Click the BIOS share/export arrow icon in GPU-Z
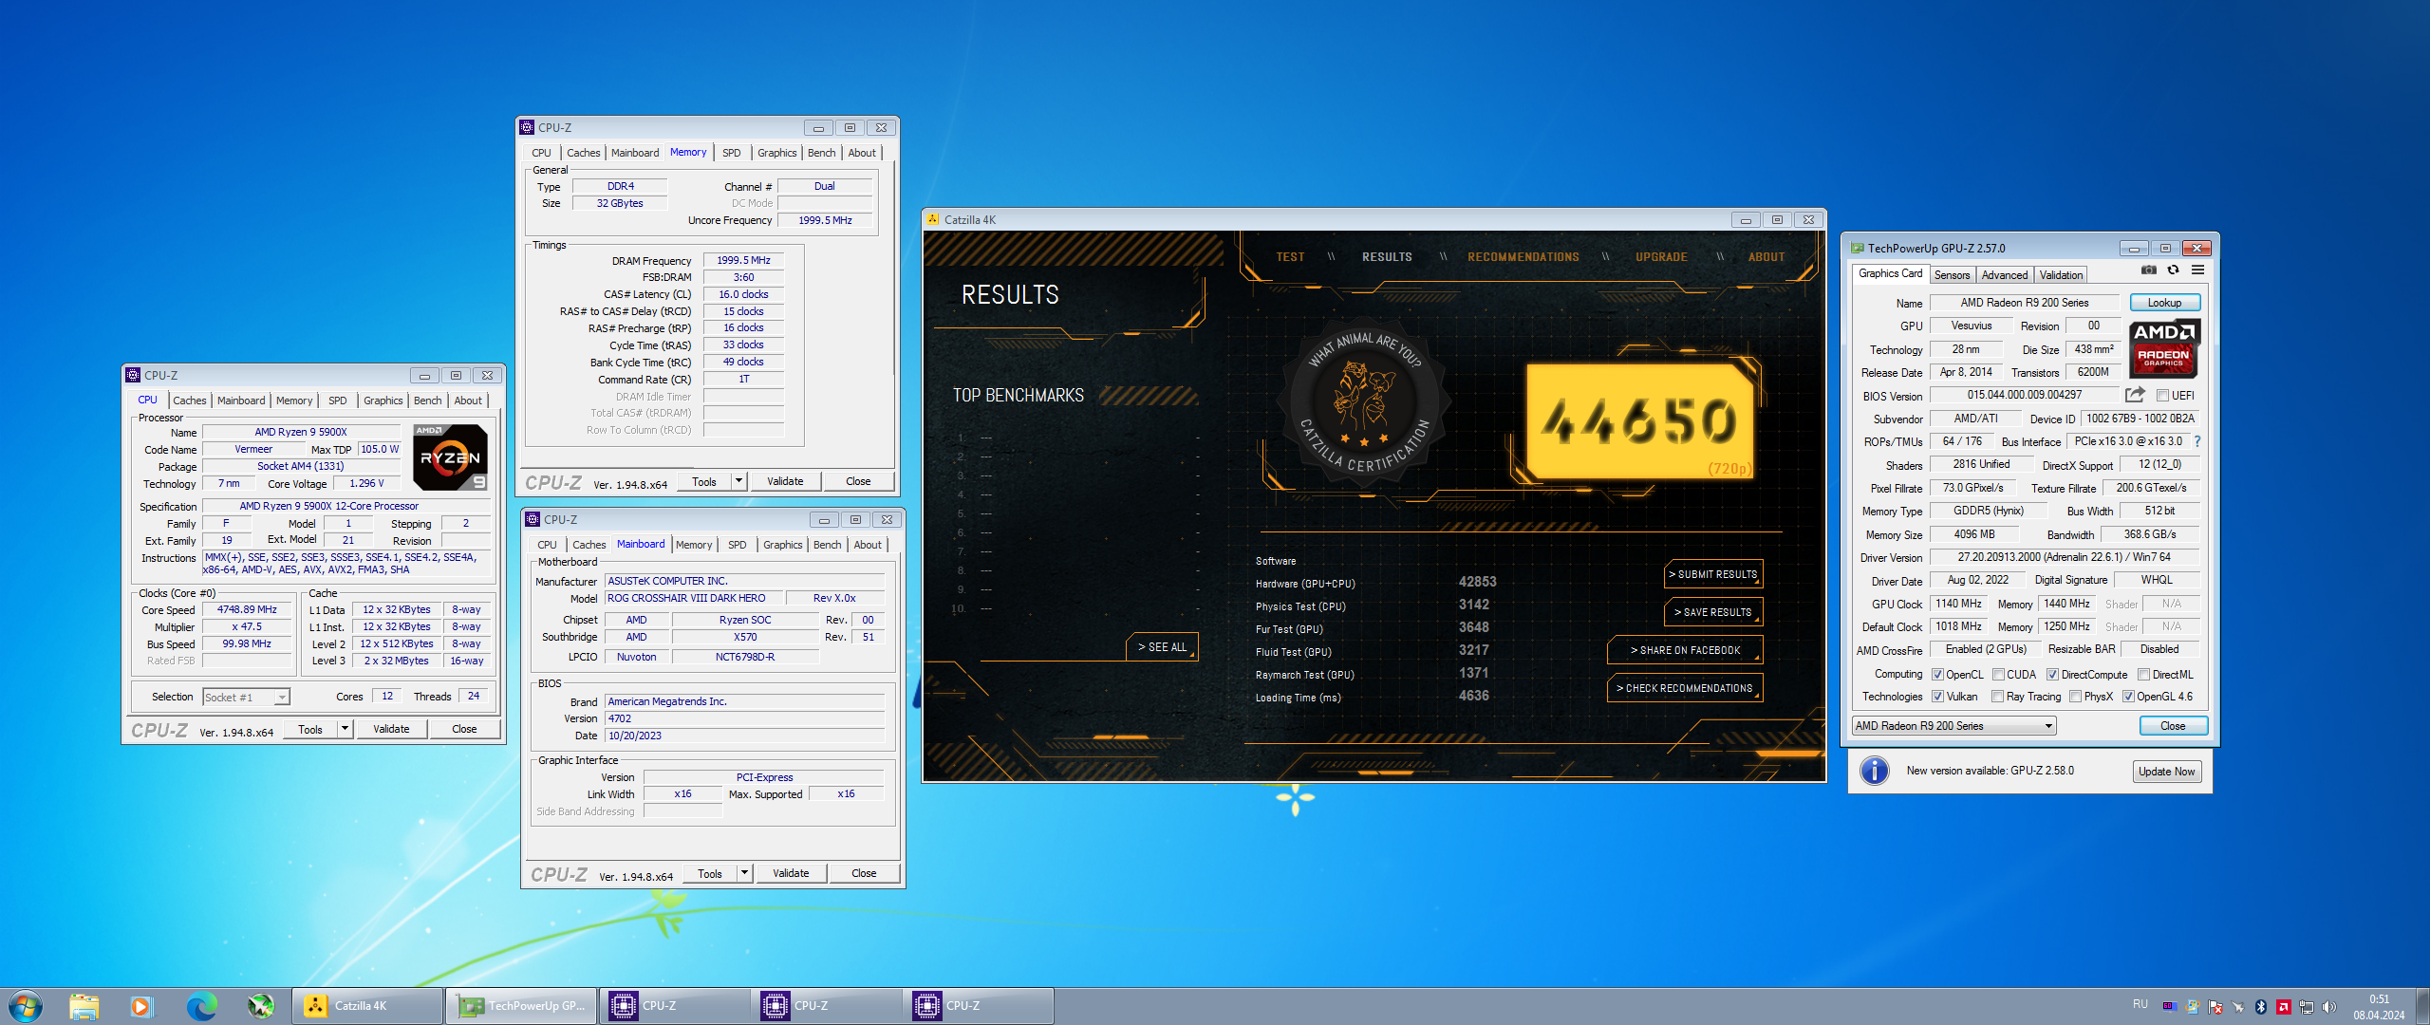Screen dimensions: 2430x1025 coord(2135,395)
